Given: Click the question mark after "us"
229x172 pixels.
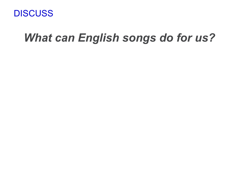Looking at the screenshot, I should coord(212,38).
